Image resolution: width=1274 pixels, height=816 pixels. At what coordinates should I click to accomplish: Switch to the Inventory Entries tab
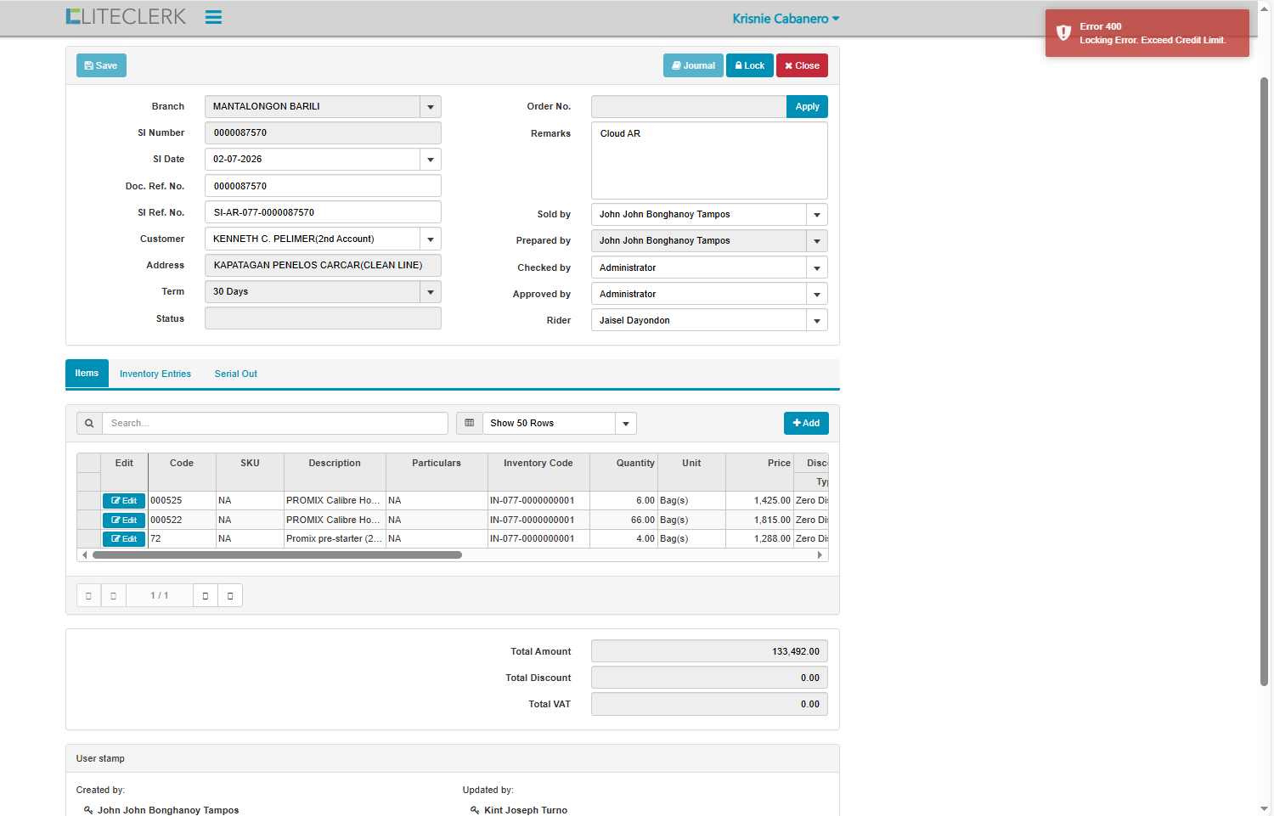155,374
